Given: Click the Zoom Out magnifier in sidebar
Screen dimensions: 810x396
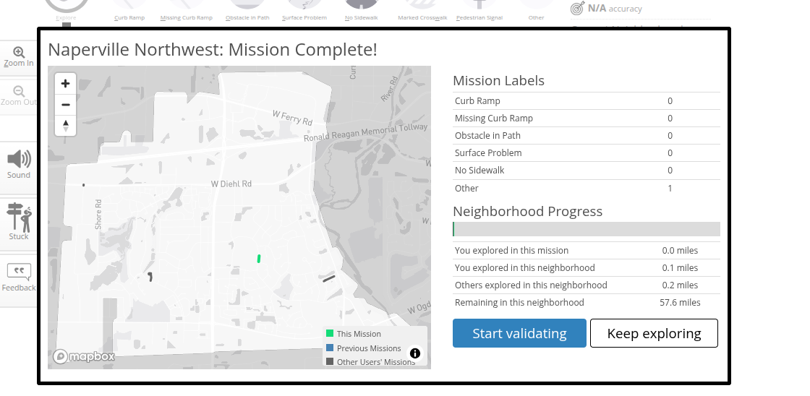Looking at the screenshot, I should pos(19,91).
